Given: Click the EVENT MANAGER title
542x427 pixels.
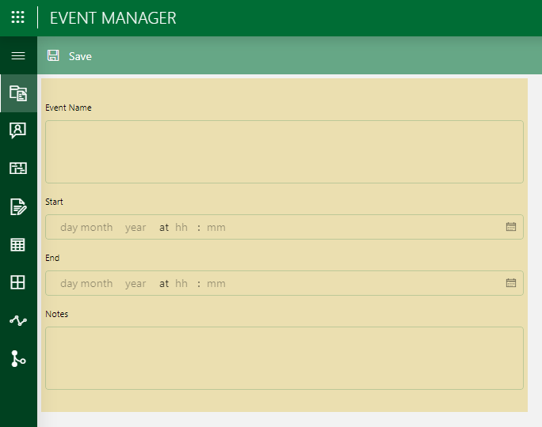Looking at the screenshot, I should [113, 18].
